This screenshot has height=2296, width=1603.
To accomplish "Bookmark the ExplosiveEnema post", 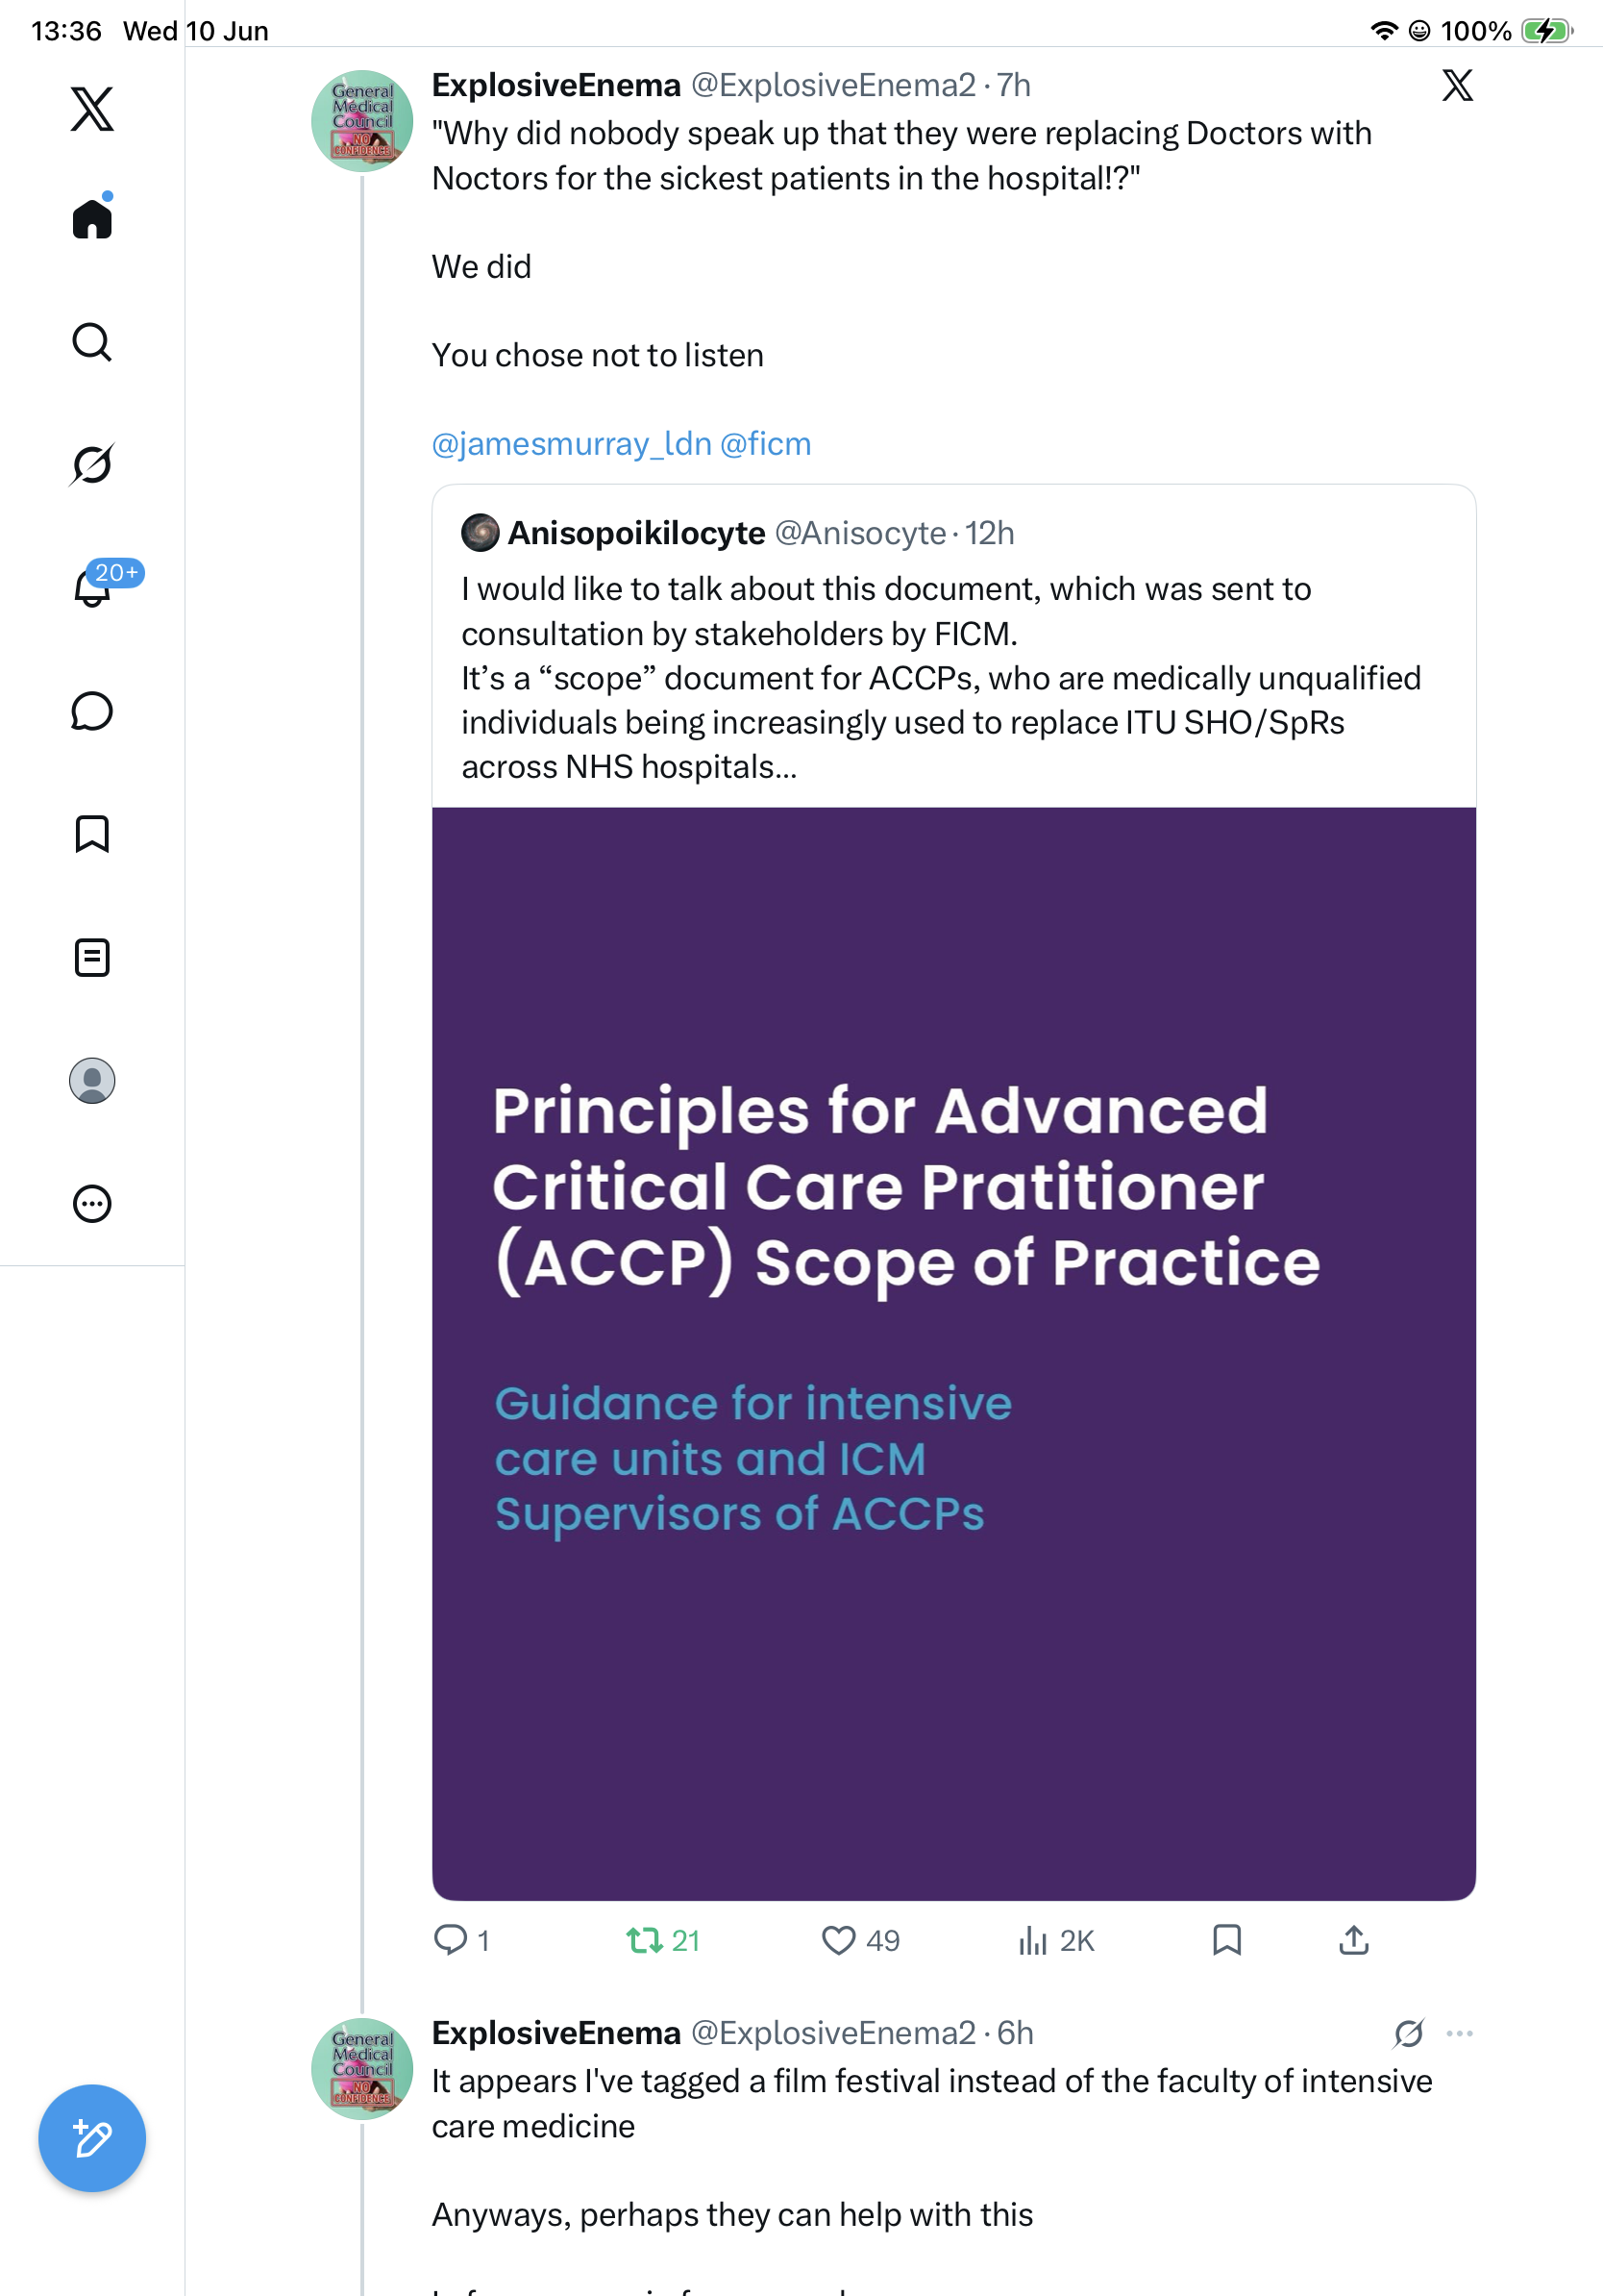I will coord(1226,1940).
